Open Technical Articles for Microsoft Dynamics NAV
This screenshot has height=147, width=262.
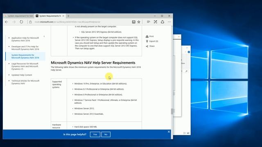25,82
